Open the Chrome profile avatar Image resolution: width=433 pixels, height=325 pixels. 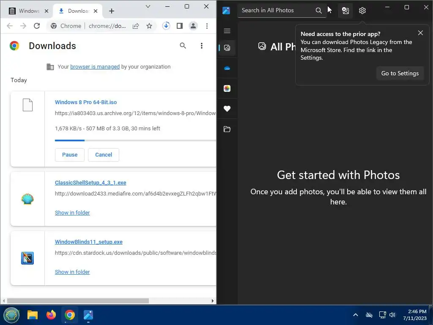193,26
